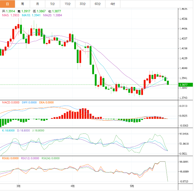Click the -0.0063 MACD axis label
This screenshot has height=191, width=194.
[184, 126]
